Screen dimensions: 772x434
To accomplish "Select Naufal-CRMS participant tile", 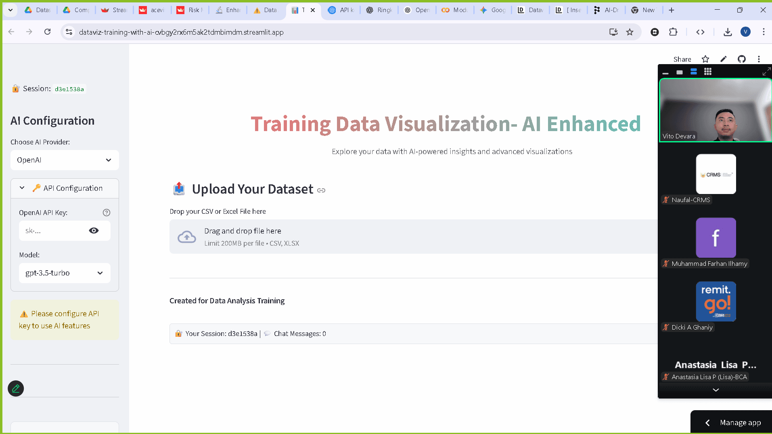I will 716,174.
